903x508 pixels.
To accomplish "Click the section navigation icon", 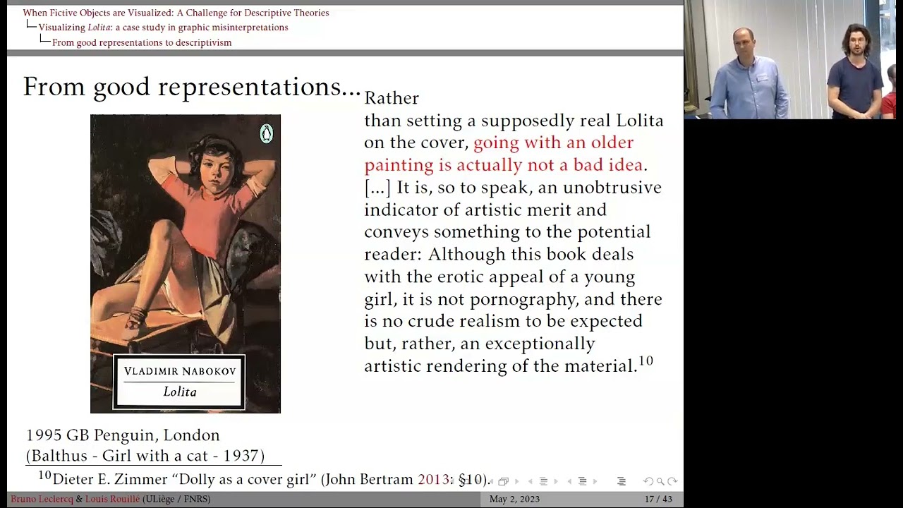I will coord(583,481).
